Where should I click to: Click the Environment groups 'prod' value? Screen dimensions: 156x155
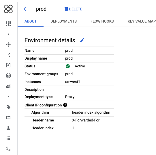pos(69,74)
